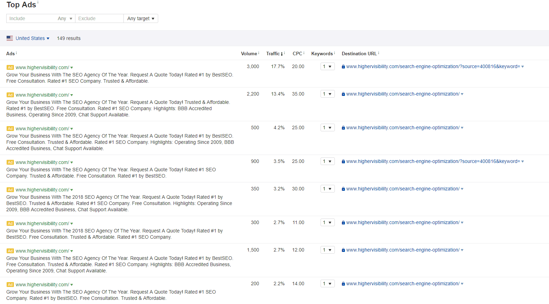
Task: Open ad URL link in 3.5% traffic row
Action: pyautogui.click(x=42, y=162)
